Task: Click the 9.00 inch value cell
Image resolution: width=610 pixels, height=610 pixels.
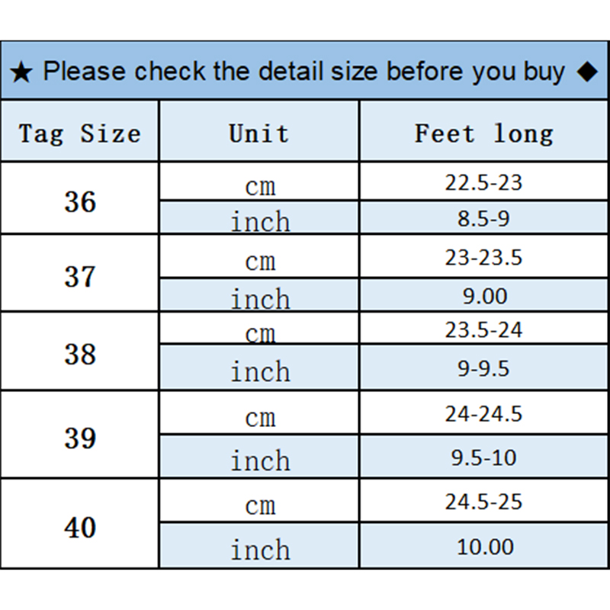Action: (x=484, y=296)
